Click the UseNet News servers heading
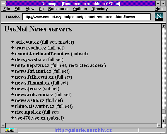Viewport: 167px width, 134px height. [x=38, y=29]
